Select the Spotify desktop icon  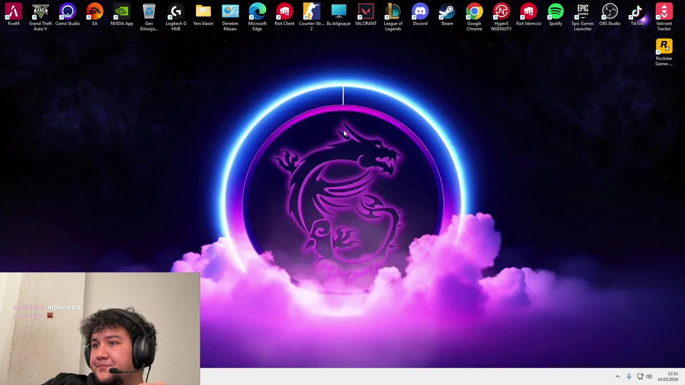point(555,15)
